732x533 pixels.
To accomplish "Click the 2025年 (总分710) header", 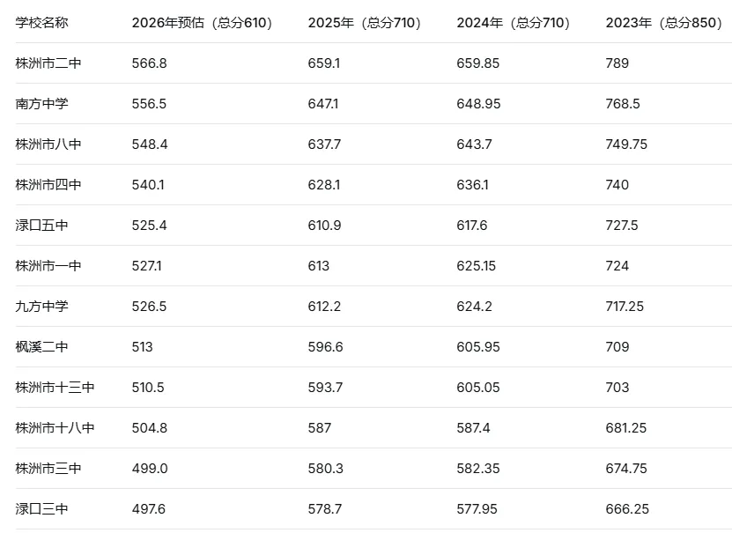I will pos(365,22).
